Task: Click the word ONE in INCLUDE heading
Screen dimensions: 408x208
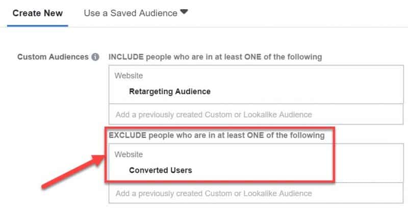Action: click(252, 57)
